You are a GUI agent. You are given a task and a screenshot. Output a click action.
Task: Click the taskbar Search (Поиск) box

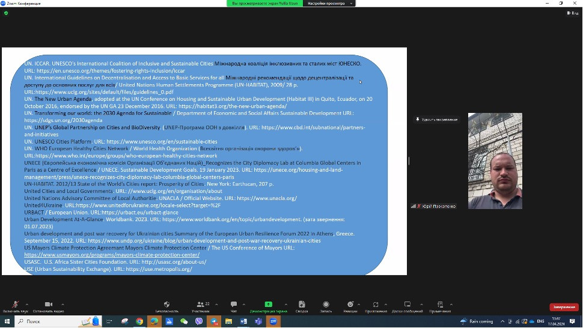click(58, 321)
